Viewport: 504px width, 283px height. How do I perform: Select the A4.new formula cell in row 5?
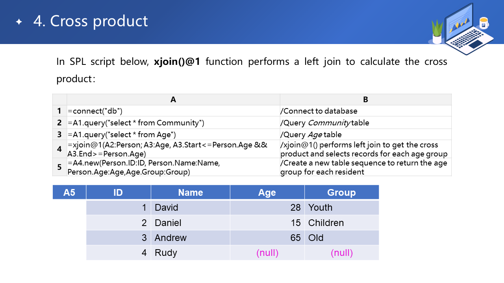173,167
